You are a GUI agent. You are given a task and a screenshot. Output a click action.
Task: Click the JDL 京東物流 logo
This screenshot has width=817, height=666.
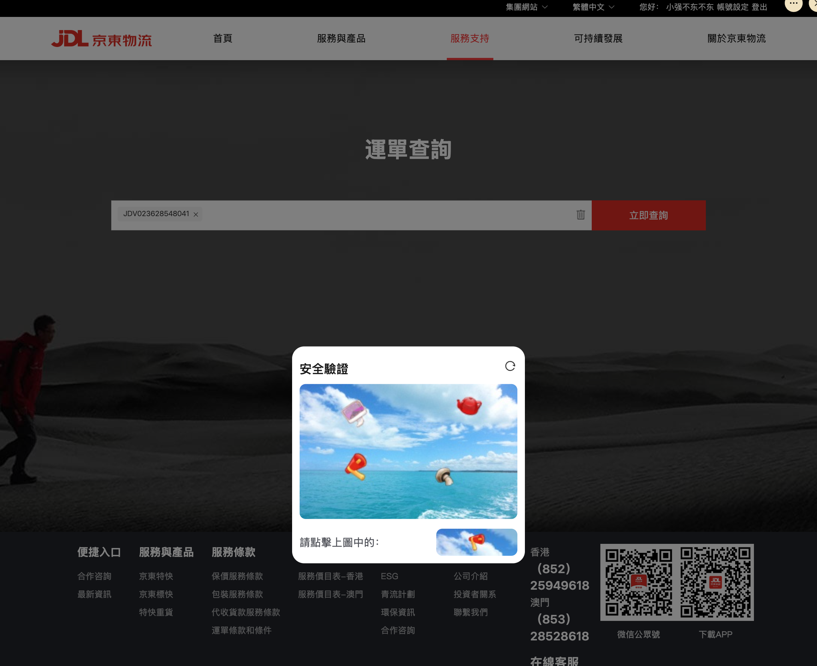(x=101, y=39)
